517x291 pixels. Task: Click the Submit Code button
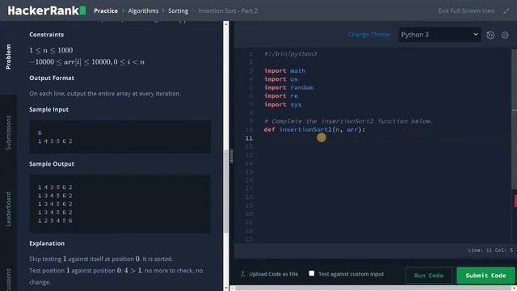tap(485, 275)
